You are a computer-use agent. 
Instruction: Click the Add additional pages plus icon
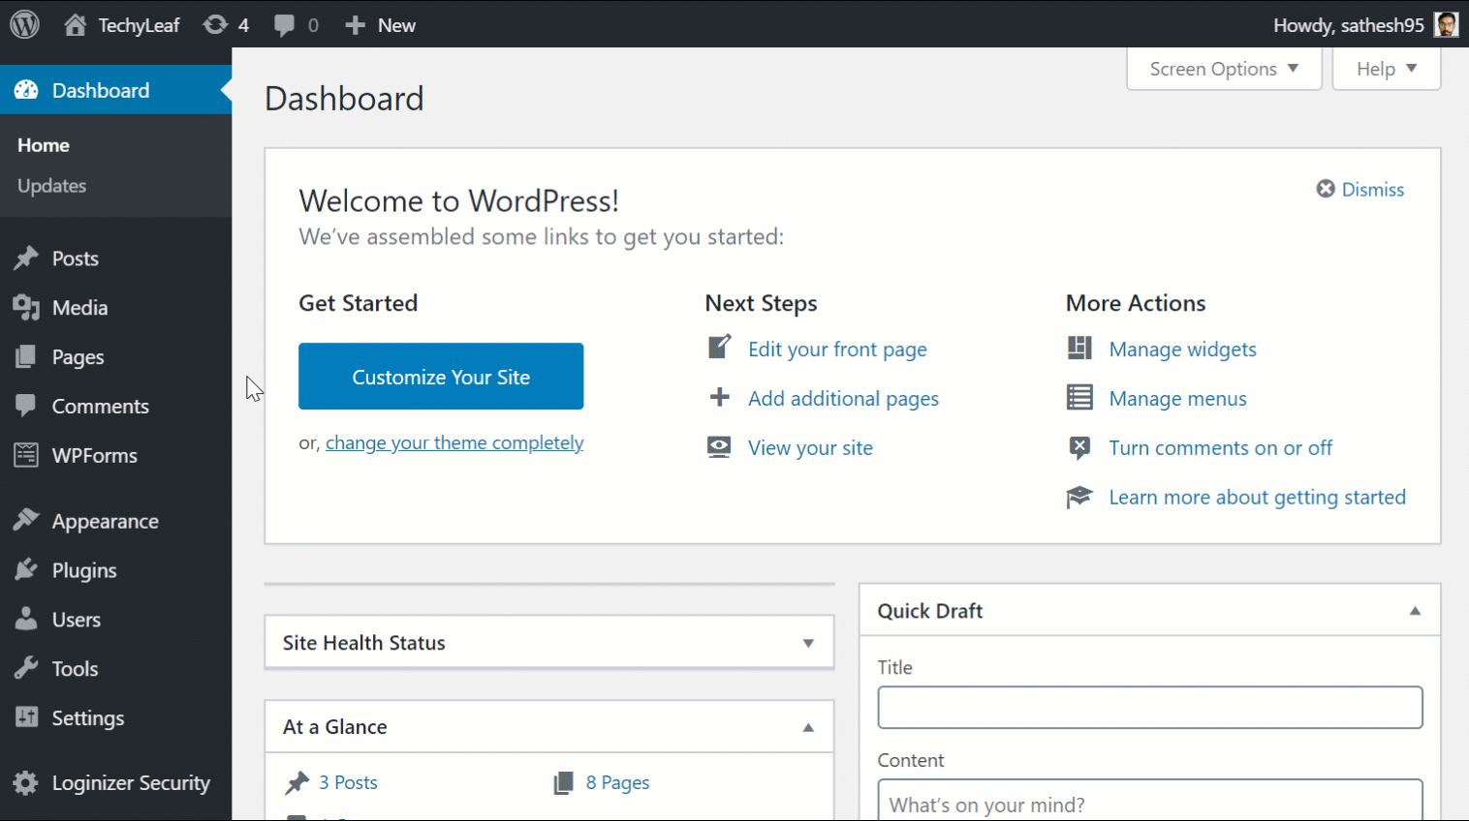[x=719, y=397]
